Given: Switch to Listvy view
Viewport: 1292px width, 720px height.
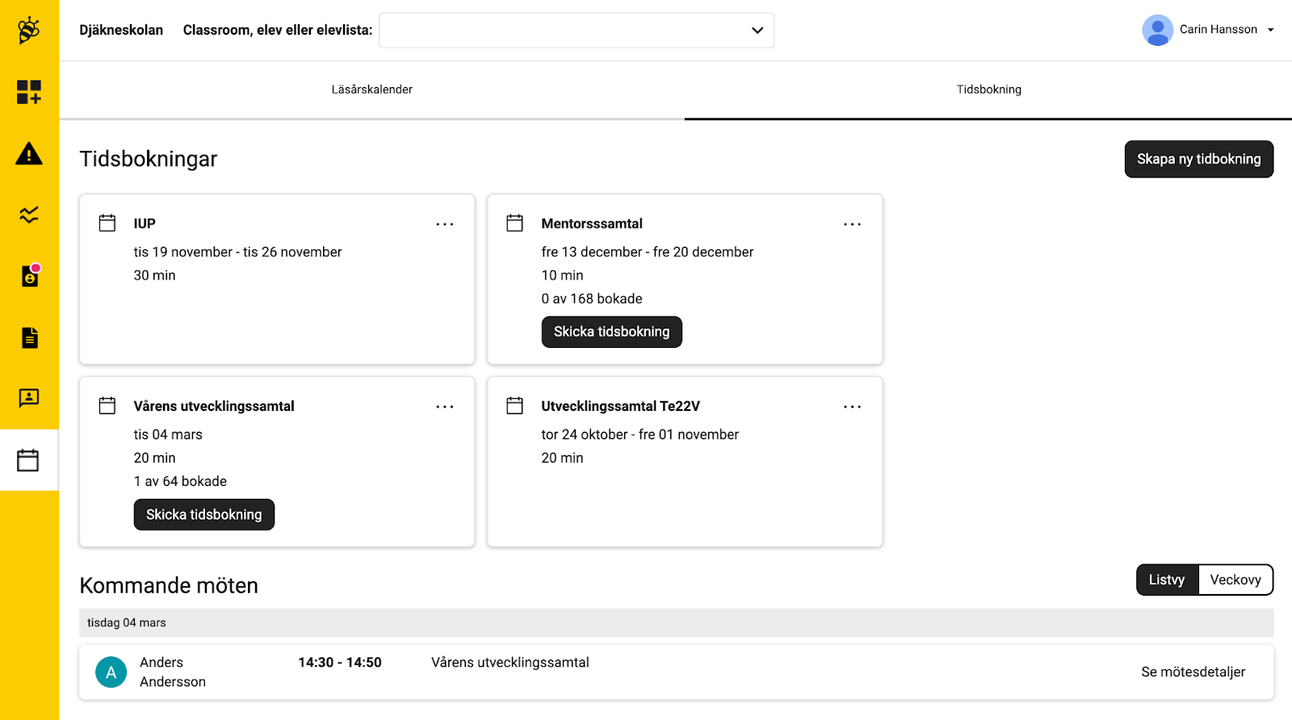Looking at the screenshot, I should coord(1167,580).
